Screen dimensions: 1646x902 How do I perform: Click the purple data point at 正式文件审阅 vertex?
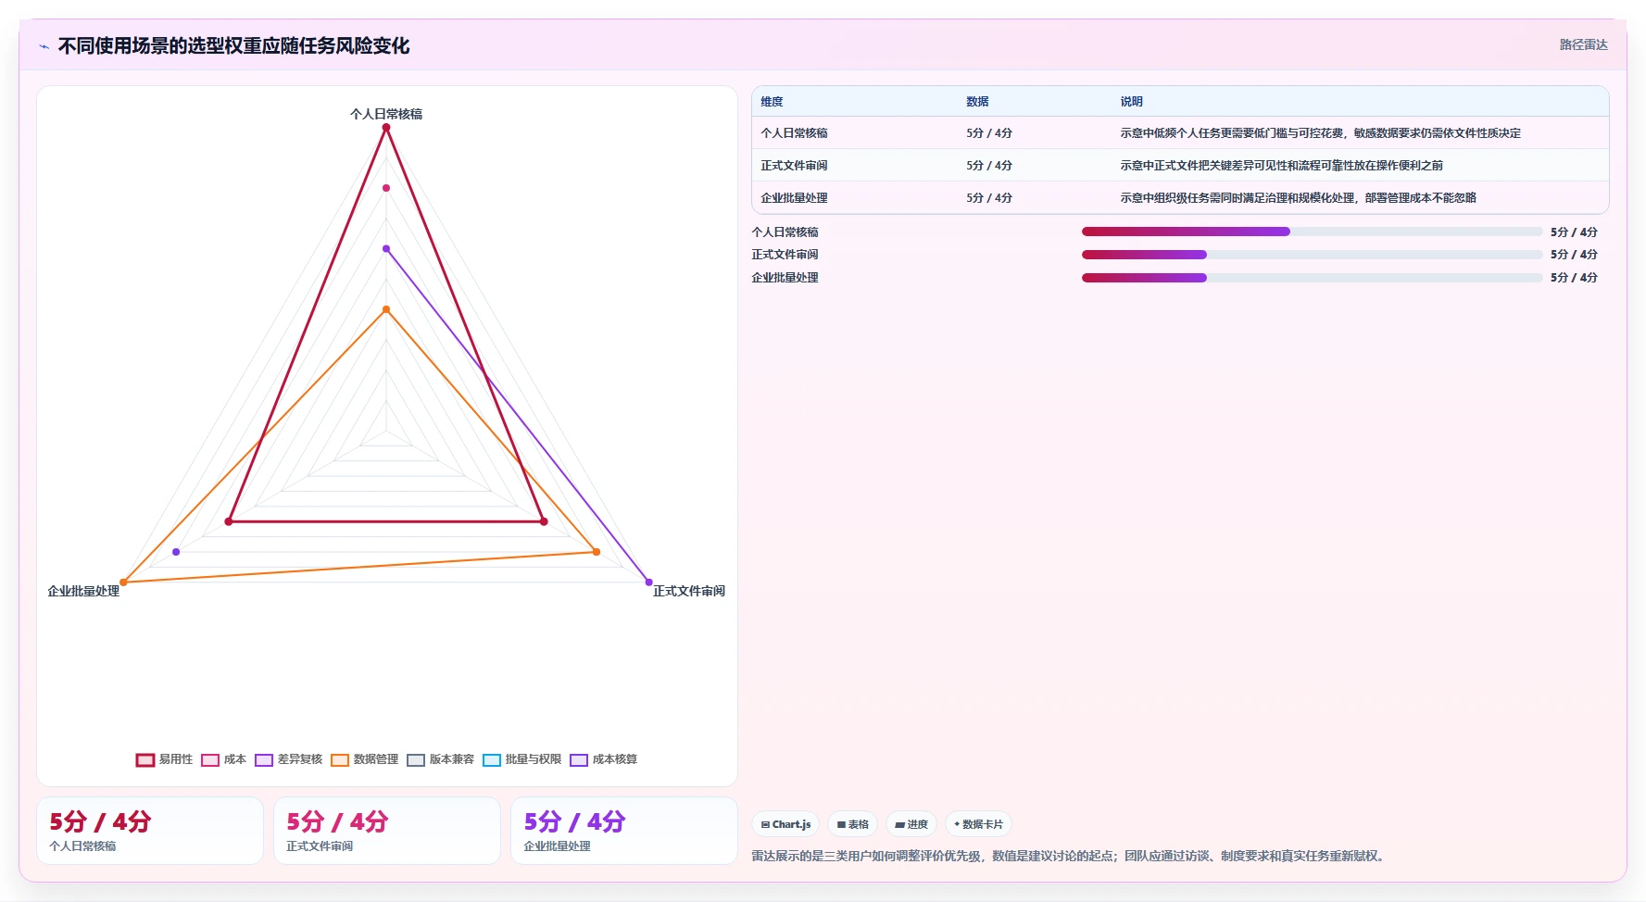coord(648,583)
